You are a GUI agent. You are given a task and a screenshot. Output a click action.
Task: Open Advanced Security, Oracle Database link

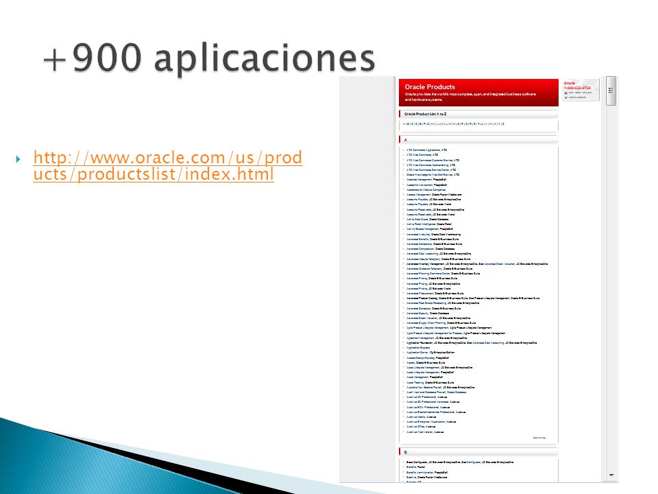(428, 313)
